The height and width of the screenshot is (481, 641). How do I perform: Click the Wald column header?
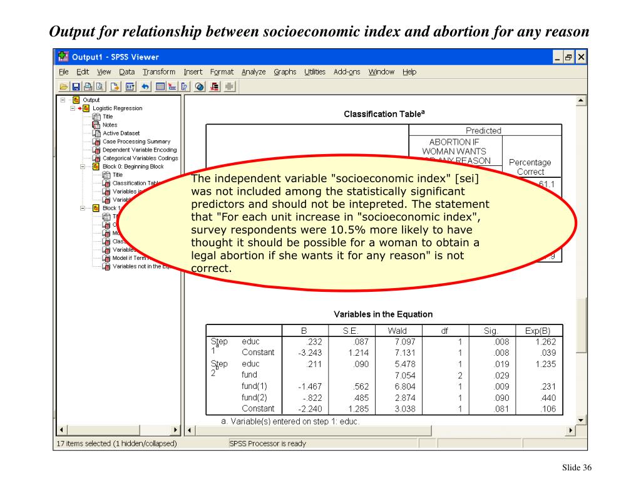coord(397,331)
